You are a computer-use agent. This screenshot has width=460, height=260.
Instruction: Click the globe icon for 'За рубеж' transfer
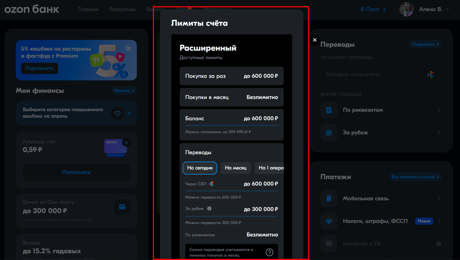click(x=329, y=133)
